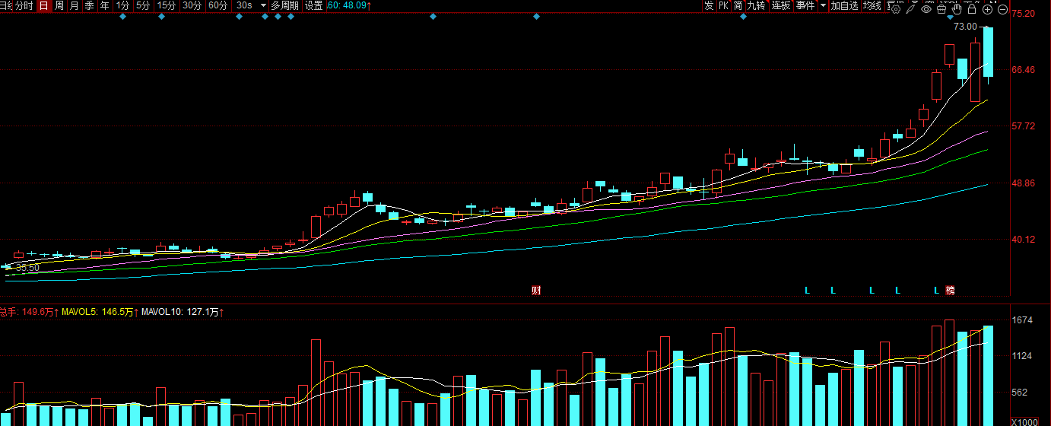Click the 66.46 price axis label

1024,70
